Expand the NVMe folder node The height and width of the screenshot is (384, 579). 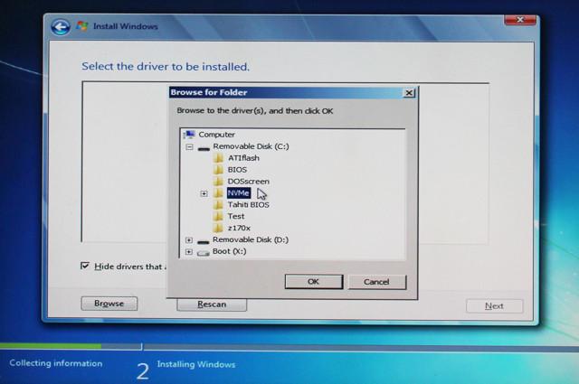click(204, 193)
